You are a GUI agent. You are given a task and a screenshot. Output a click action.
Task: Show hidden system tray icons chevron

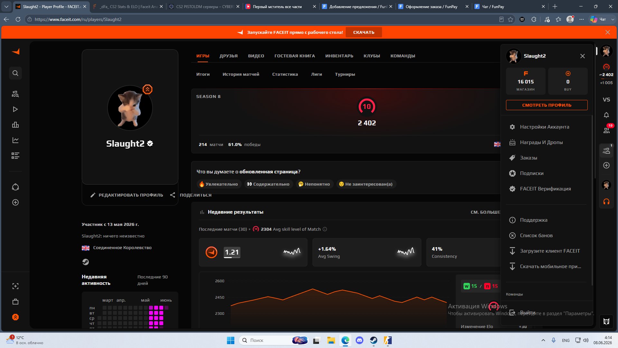(543, 340)
